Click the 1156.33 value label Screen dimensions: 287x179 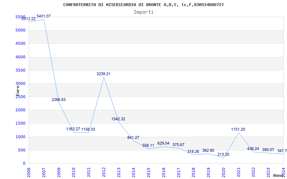click(88, 129)
